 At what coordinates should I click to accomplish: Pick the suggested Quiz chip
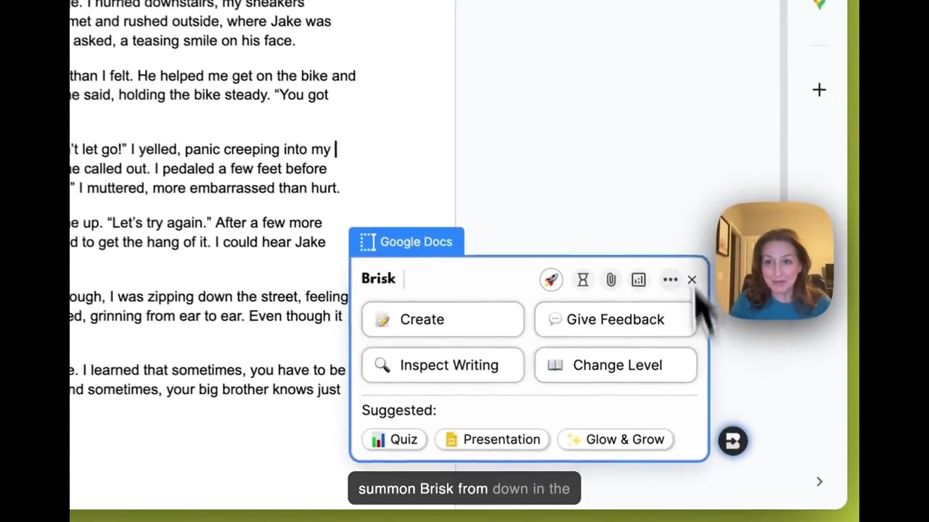(x=395, y=439)
